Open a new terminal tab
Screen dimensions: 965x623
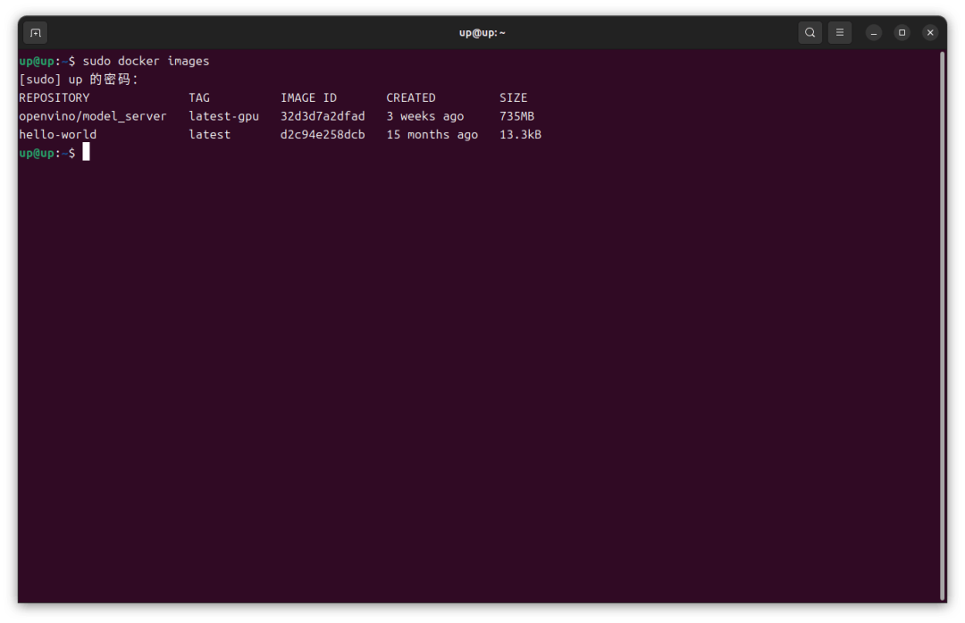36,33
